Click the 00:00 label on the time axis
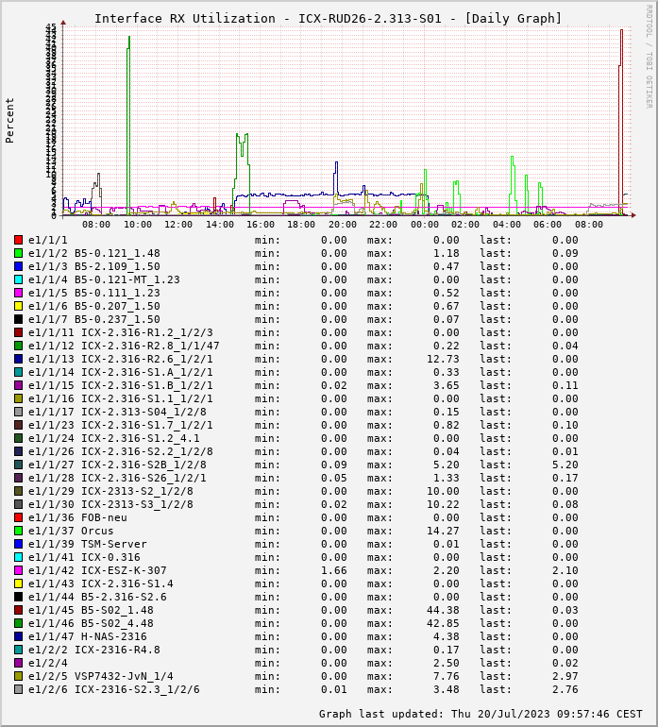The width and height of the screenshot is (658, 727). (x=425, y=225)
